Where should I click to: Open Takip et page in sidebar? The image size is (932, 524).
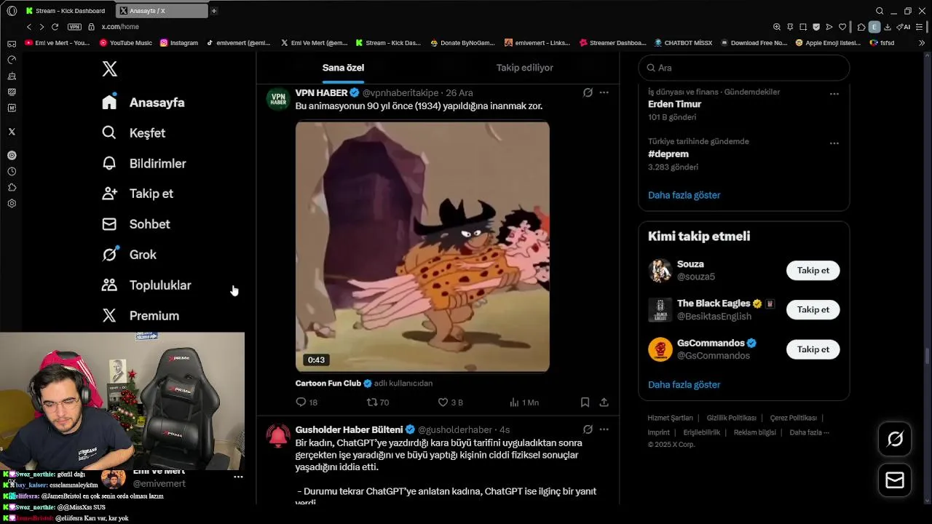(138, 194)
